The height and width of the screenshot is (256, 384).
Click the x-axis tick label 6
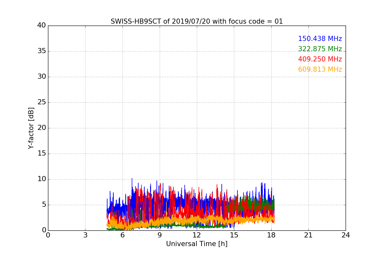(x=123, y=235)
